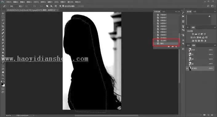Delete current history state trash icon
The height and width of the screenshot is (117, 217).
point(176,47)
